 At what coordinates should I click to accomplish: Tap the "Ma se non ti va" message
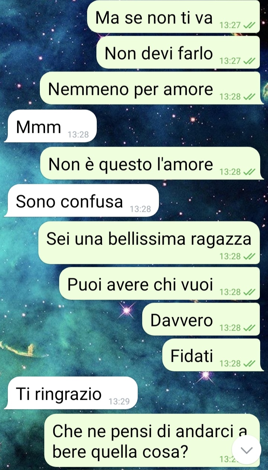(173, 16)
